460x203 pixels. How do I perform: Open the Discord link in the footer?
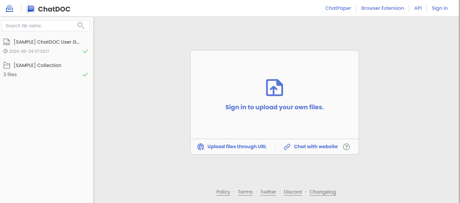(x=293, y=192)
